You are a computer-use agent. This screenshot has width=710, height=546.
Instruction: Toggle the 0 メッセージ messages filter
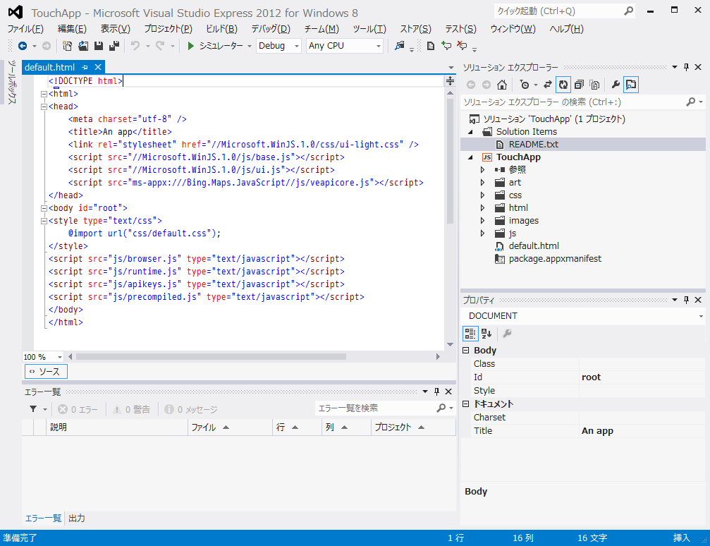click(x=190, y=409)
